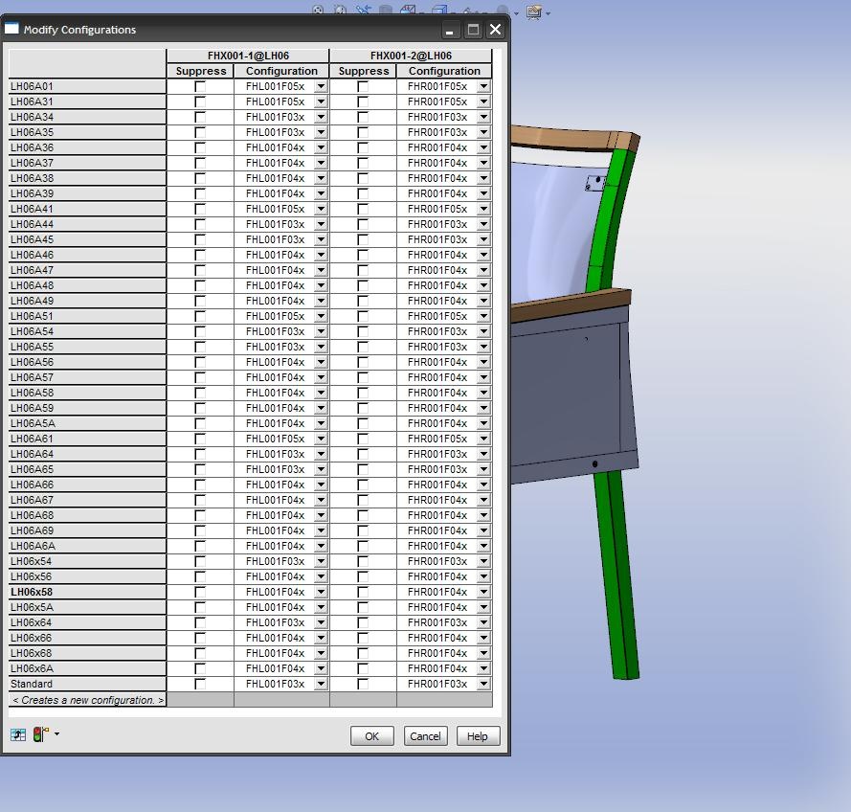Click the FHX001-2@LH06 column header

(411, 56)
